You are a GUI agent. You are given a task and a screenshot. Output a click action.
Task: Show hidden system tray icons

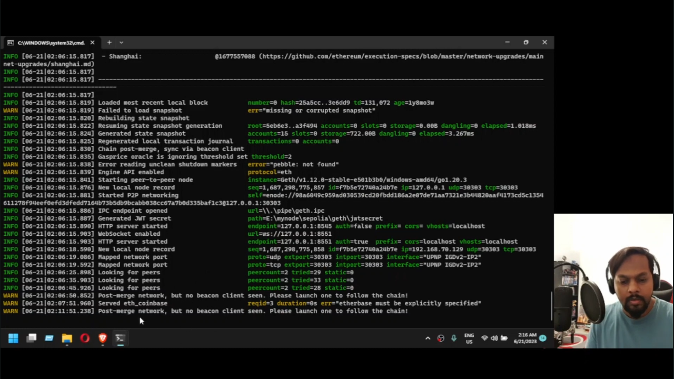coord(428,338)
